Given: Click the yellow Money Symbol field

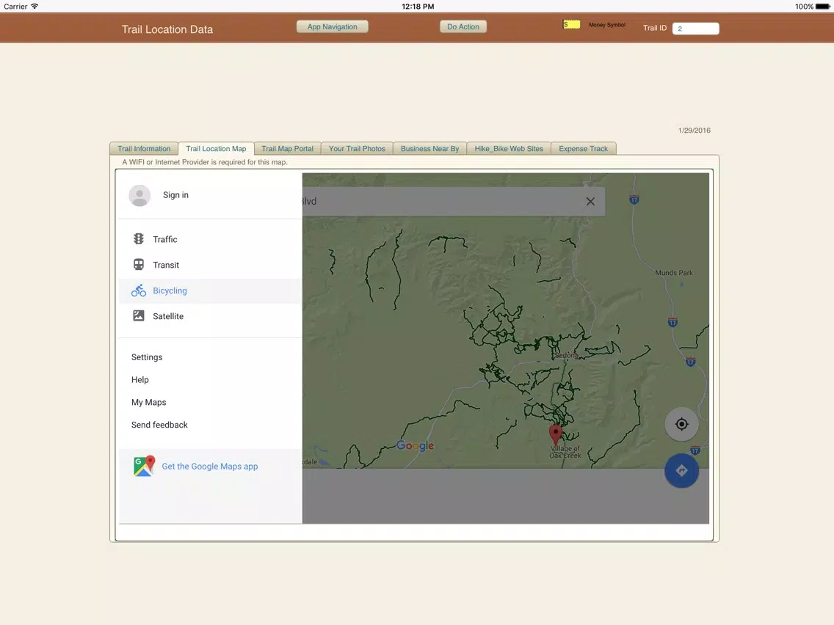Looking at the screenshot, I should (572, 25).
